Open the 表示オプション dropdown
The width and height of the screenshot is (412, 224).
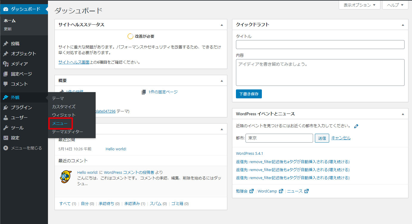tap(360, 5)
